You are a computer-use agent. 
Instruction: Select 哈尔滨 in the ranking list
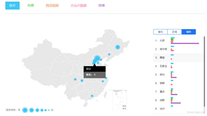tap(163, 49)
